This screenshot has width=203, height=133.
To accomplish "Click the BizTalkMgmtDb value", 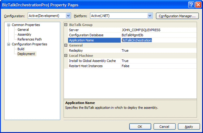I will click(x=132, y=35).
